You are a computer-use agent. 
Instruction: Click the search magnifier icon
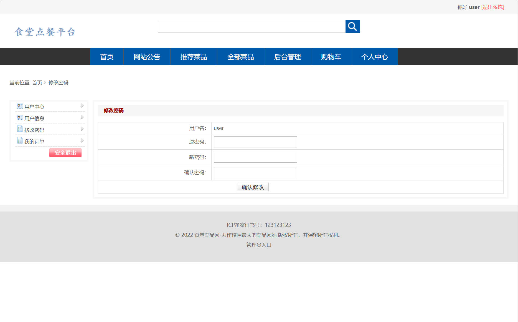[x=352, y=26]
